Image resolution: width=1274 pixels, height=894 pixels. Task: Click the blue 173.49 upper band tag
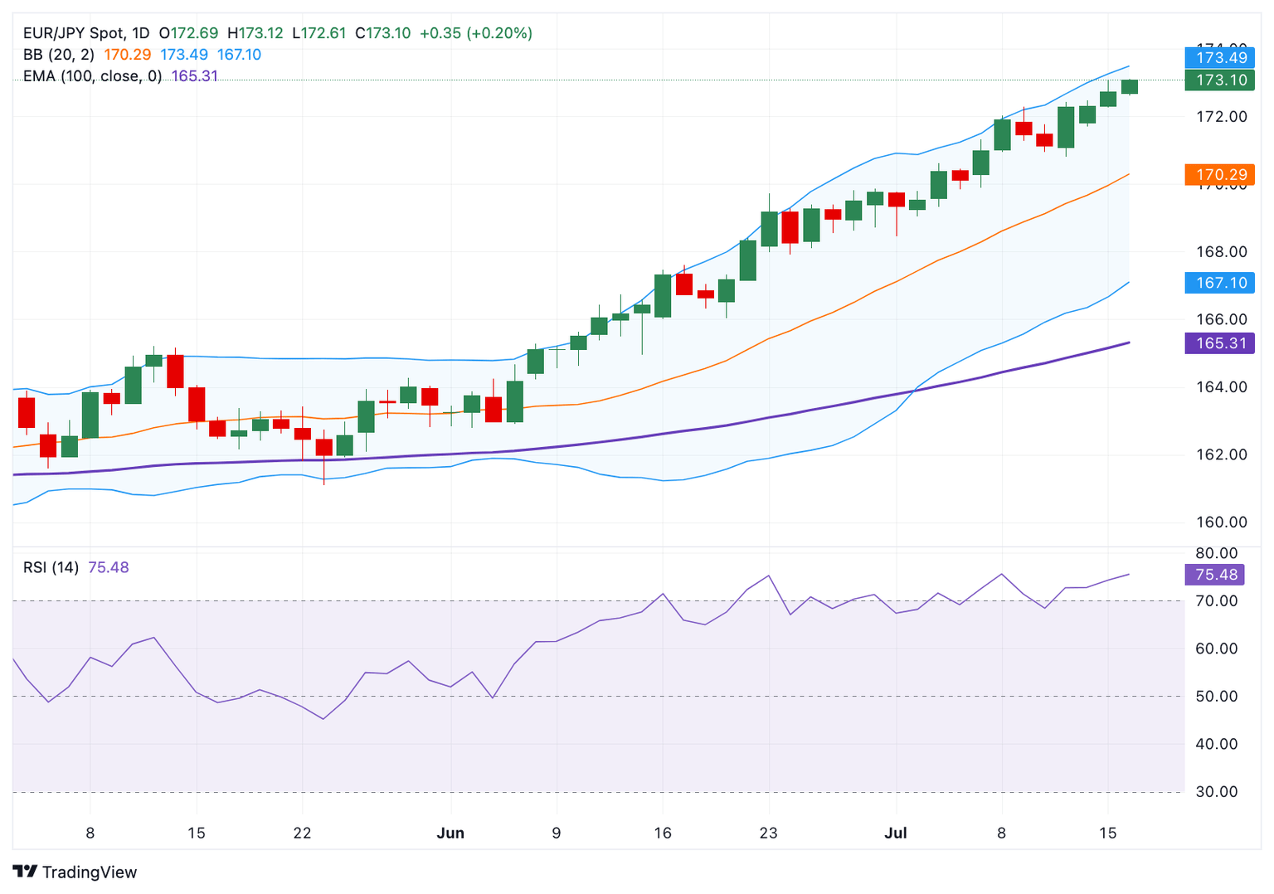1219,58
